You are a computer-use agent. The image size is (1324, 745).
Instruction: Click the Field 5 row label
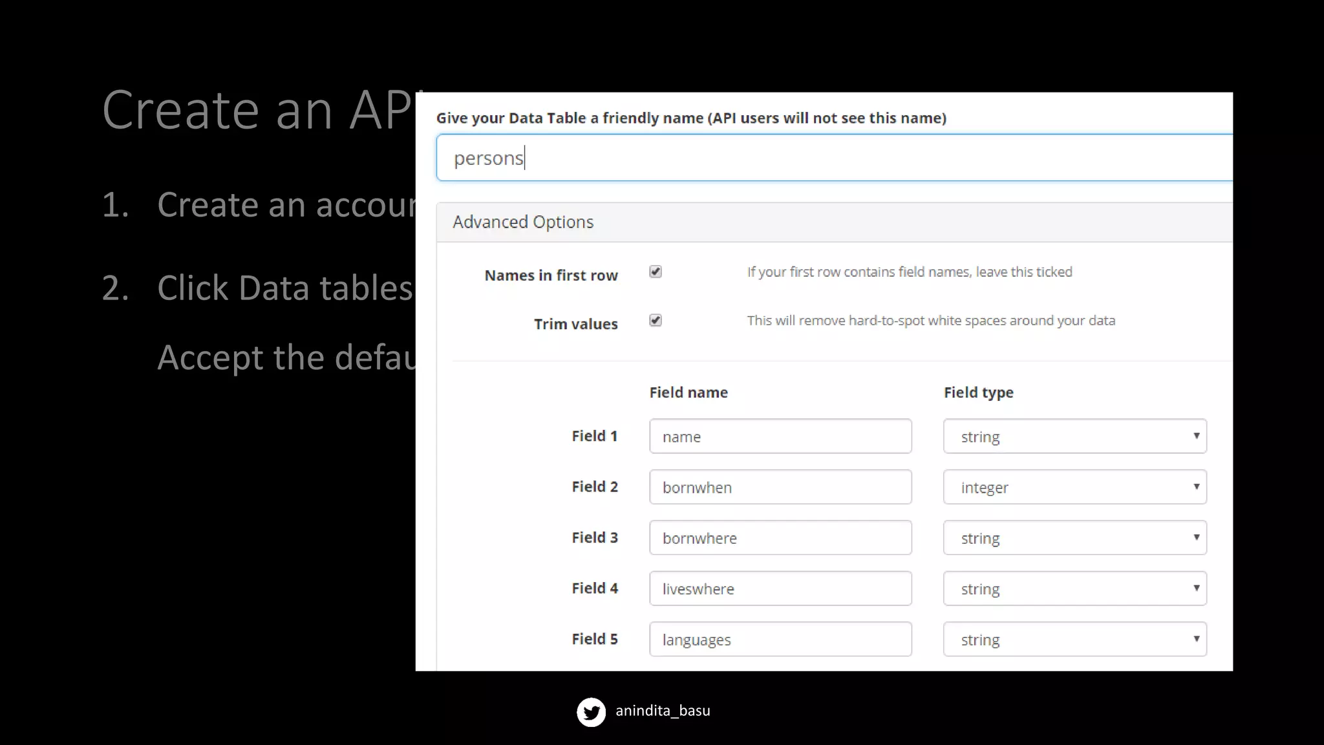pyautogui.click(x=594, y=639)
